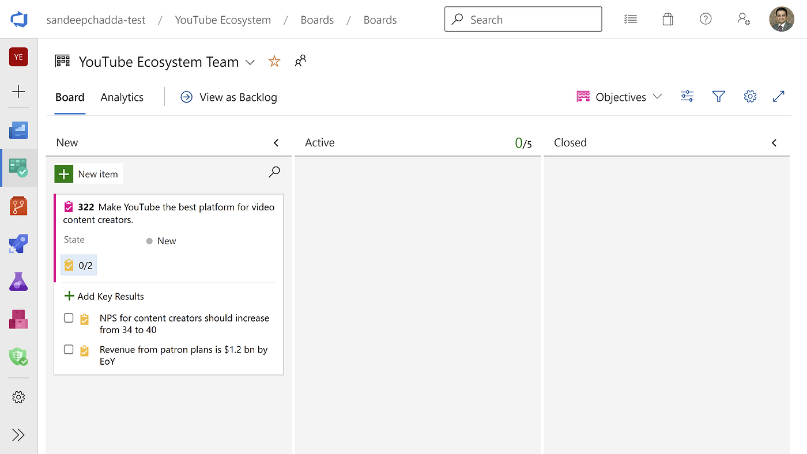Screen dimensions: 807x454
Task: Open Azure Repos from the sidebar
Action: point(18,206)
